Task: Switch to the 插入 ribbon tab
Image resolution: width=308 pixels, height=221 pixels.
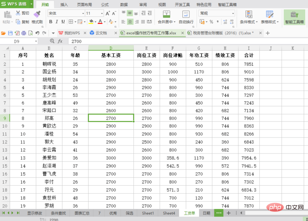Action: 64,5
